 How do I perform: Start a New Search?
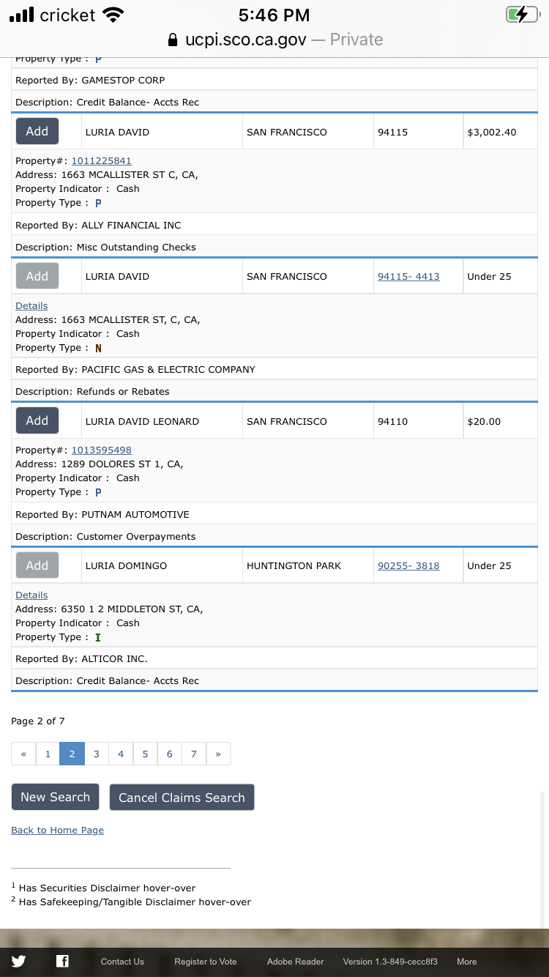pyautogui.click(x=56, y=797)
